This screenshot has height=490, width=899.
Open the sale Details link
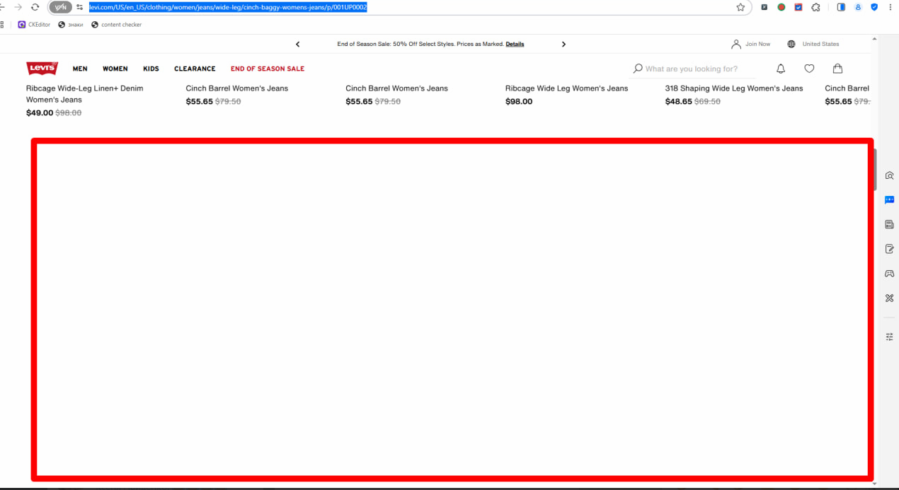coord(515,44)
